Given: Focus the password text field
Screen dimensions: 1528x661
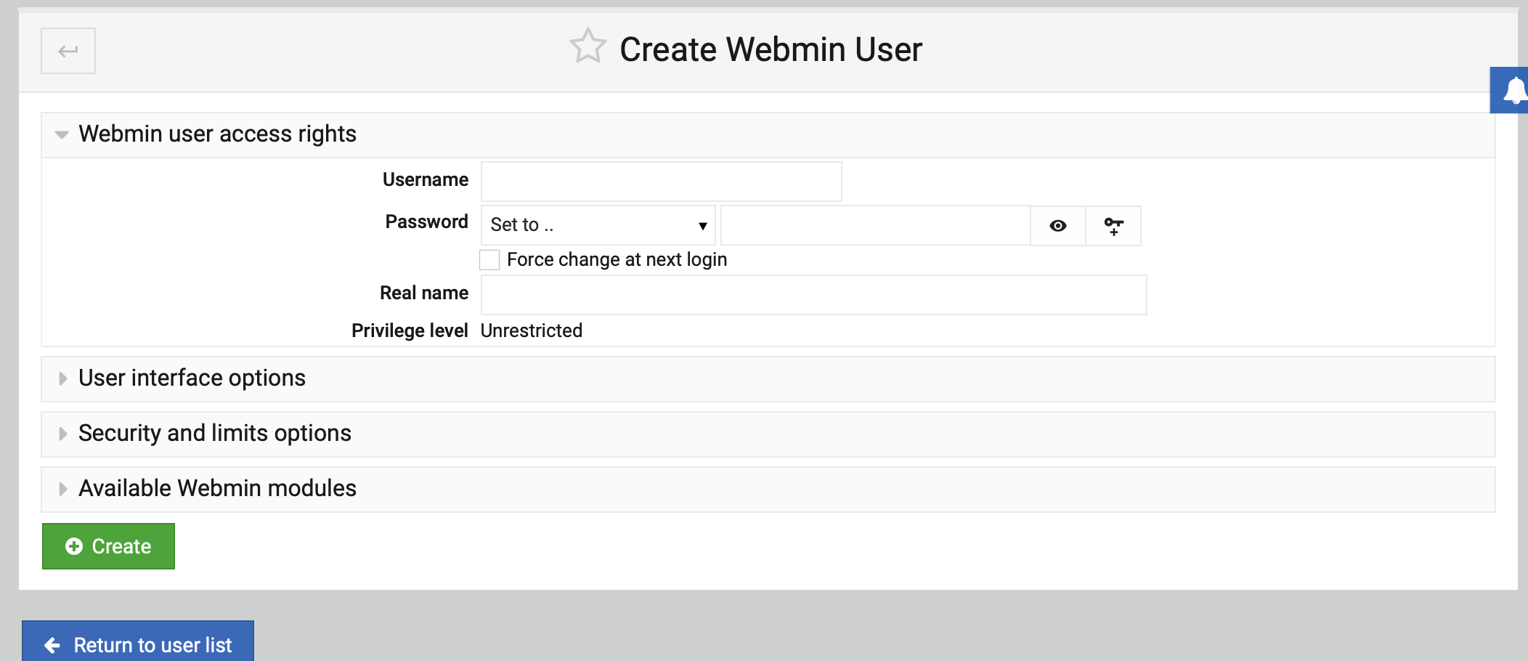Looking at the screenshot, I should pos(876,225).
